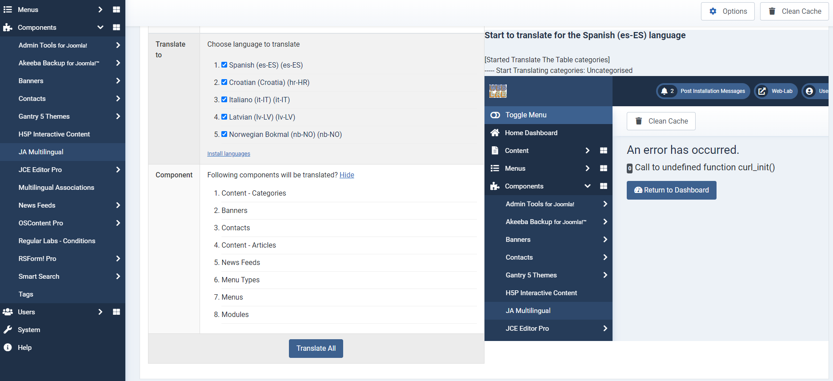833x381 pixels.
Task: Expand the Admin Tools for Joomla submenu in left sidebar
Action: click(x=118, y=45)
